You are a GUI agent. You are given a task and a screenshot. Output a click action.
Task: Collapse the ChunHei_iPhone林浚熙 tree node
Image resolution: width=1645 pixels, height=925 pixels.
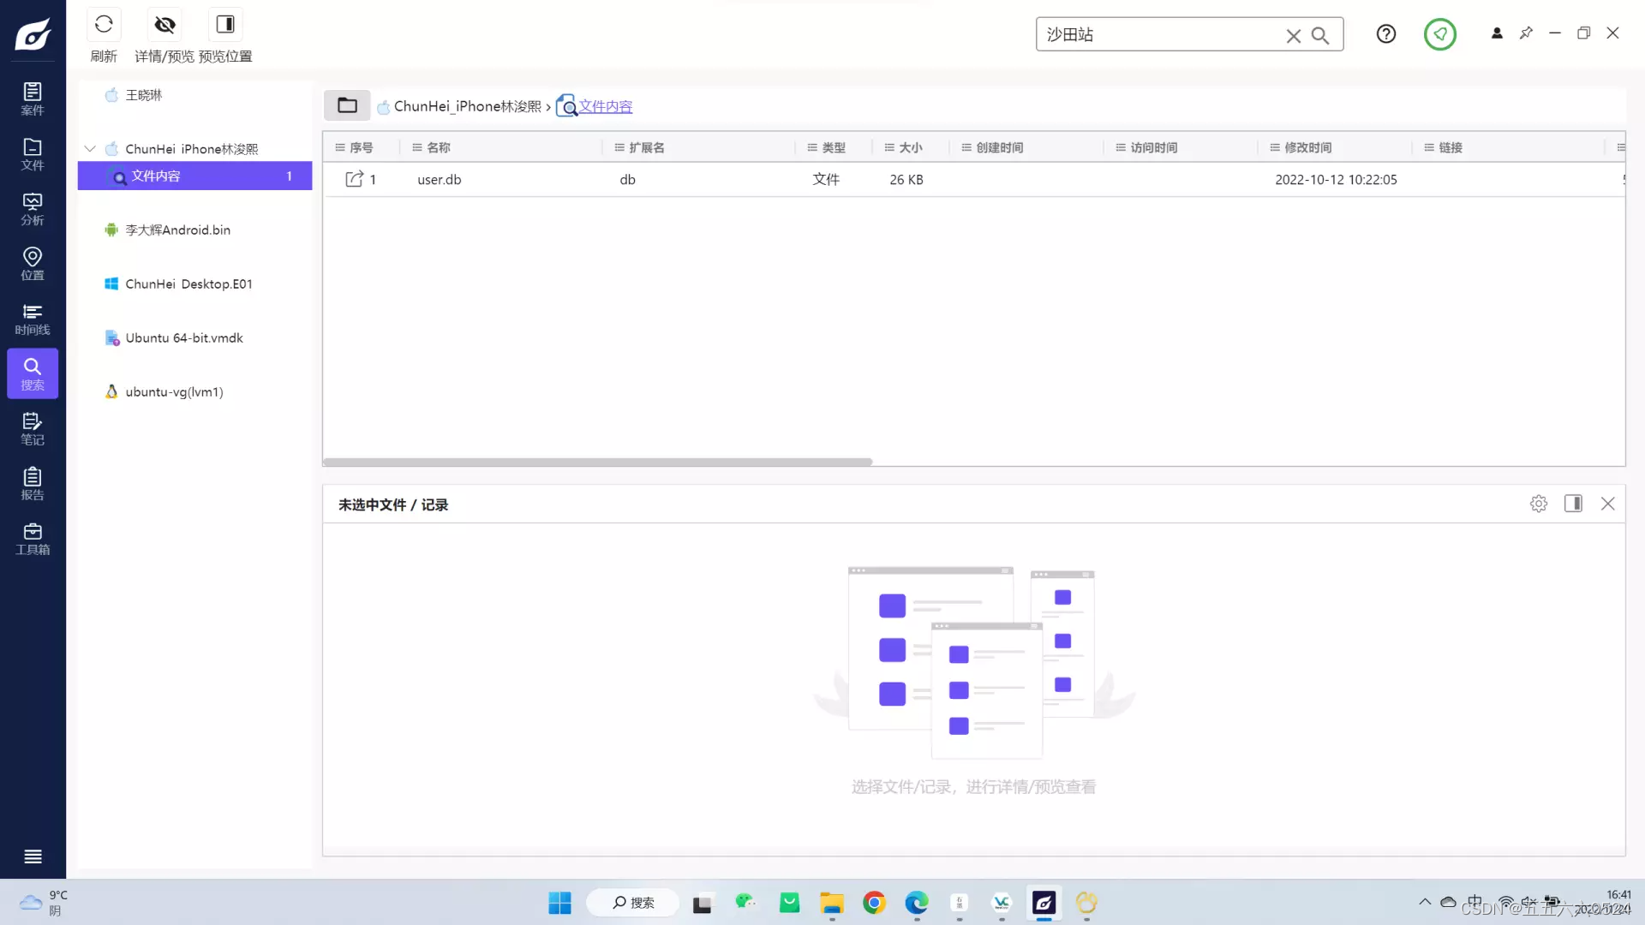tap(90, 148)
